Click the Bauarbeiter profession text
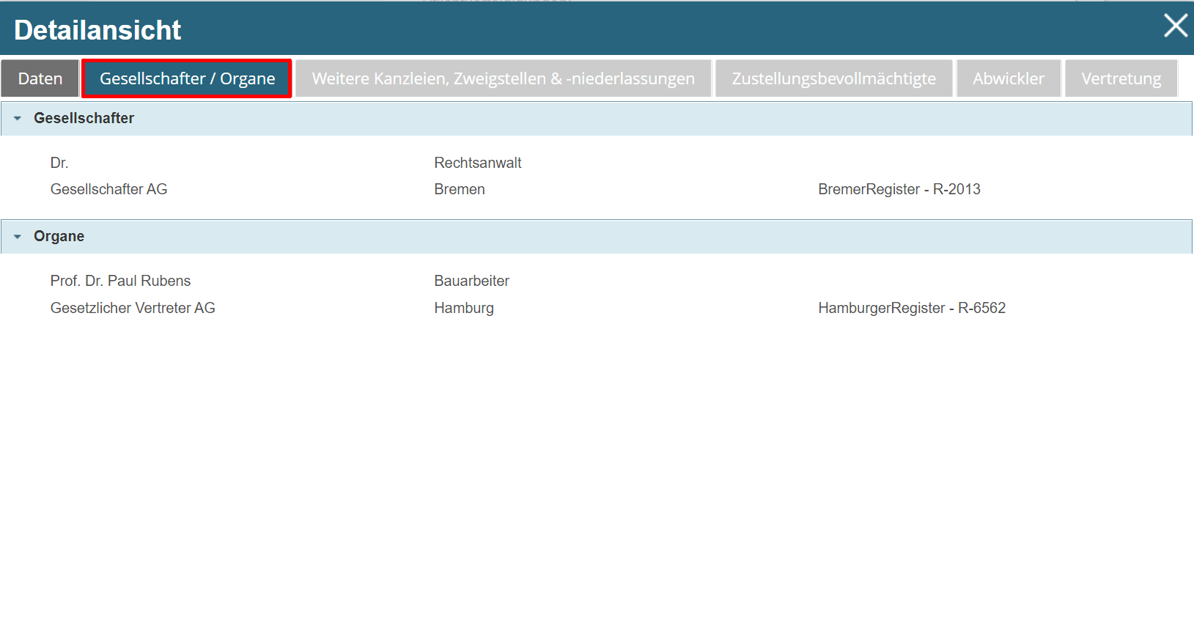1194x629 pixels. (471, 281)
